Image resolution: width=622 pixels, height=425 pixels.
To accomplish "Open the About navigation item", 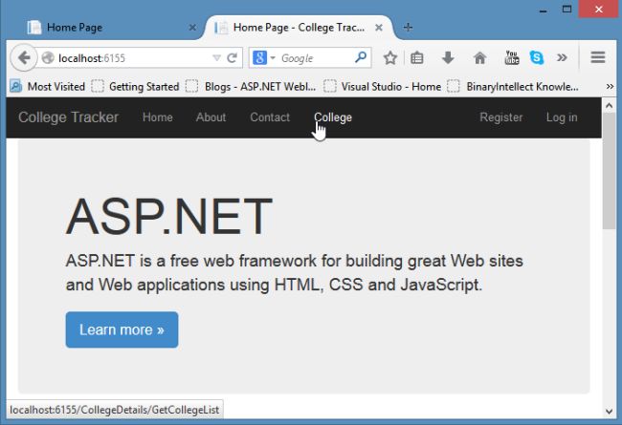I will (x=211, y=117).
